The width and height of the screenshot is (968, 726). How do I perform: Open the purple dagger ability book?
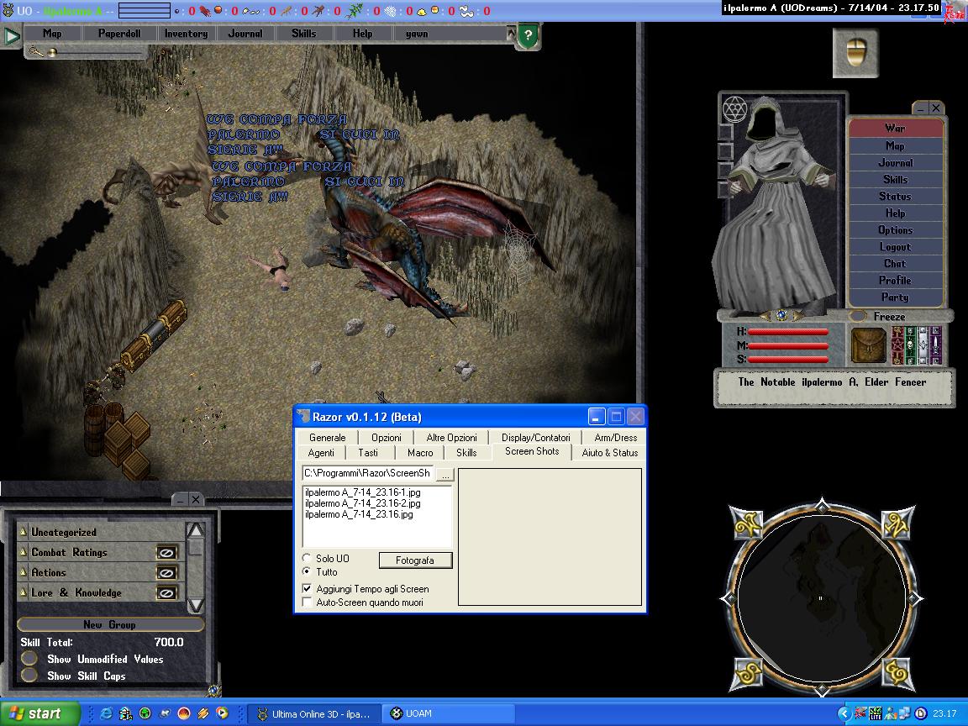click(936, 345)
